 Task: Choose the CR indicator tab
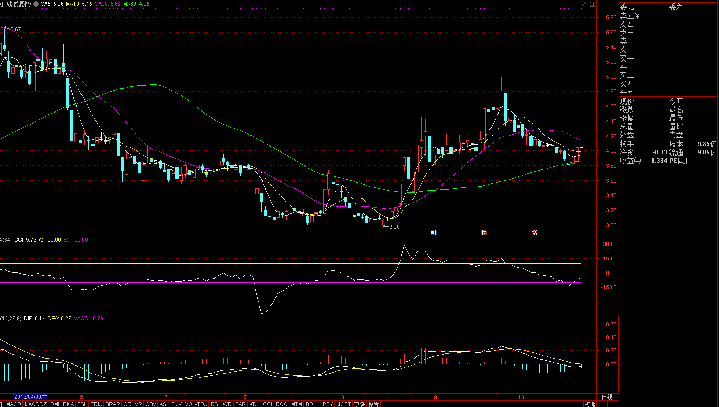(128, 404)
